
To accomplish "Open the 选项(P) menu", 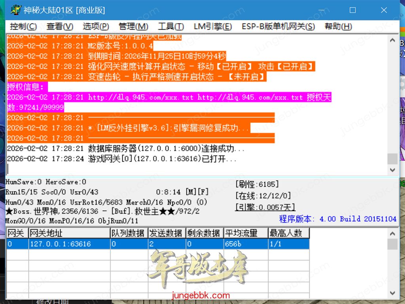I will click(96, 27).
